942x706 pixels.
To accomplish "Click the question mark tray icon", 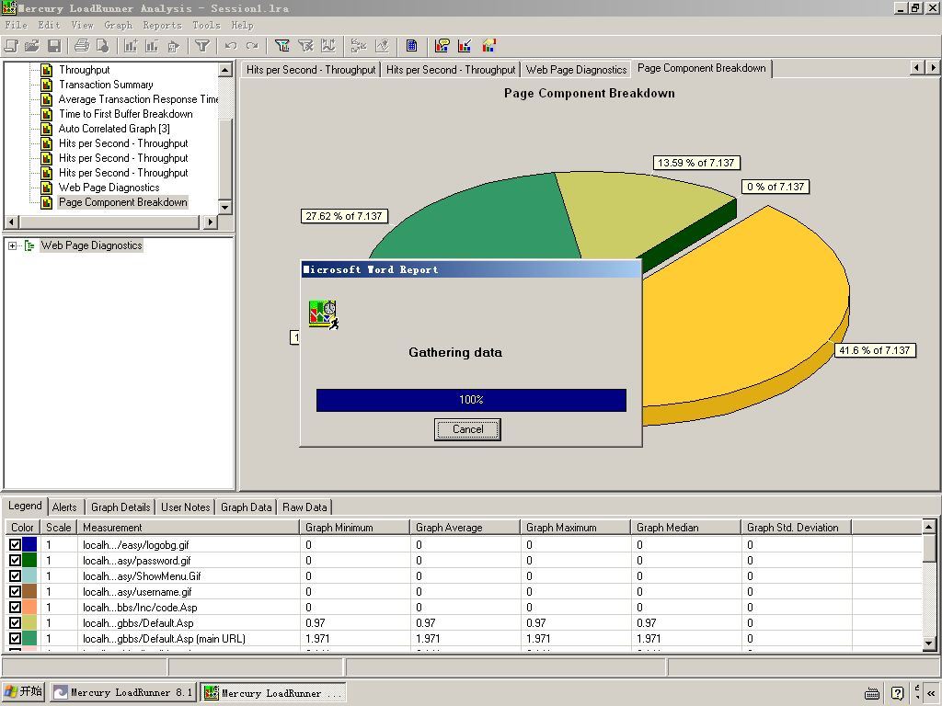I will [x=897, y=693].
